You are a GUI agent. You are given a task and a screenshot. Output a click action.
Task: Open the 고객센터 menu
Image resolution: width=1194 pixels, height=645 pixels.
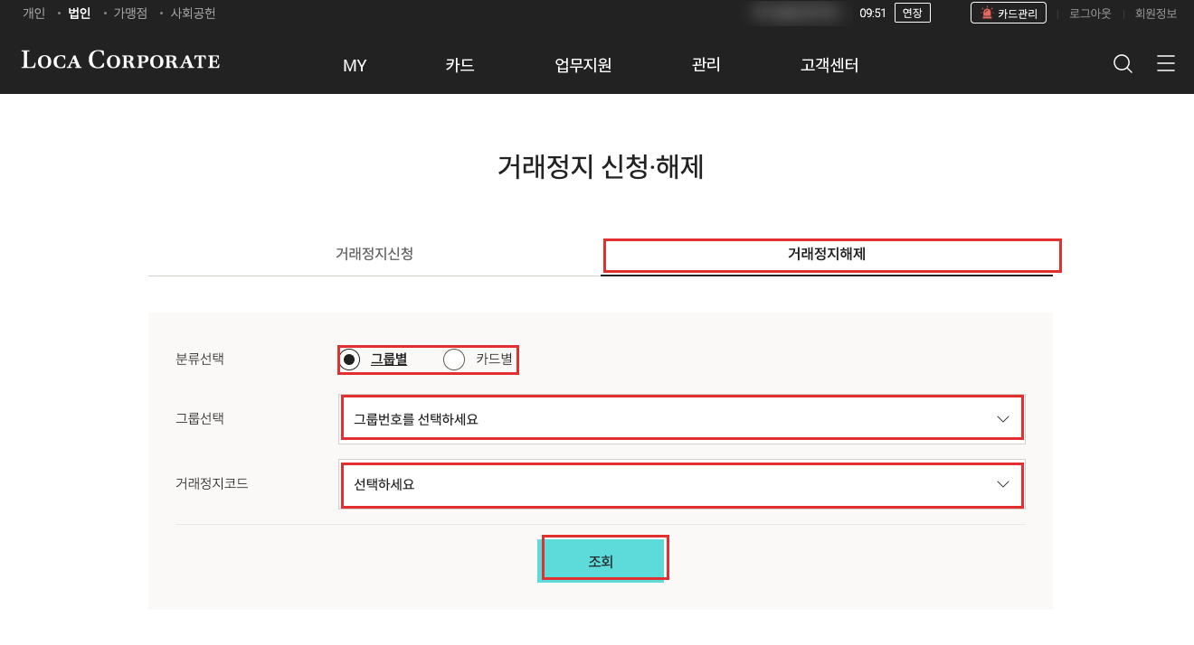pos(829,65)
